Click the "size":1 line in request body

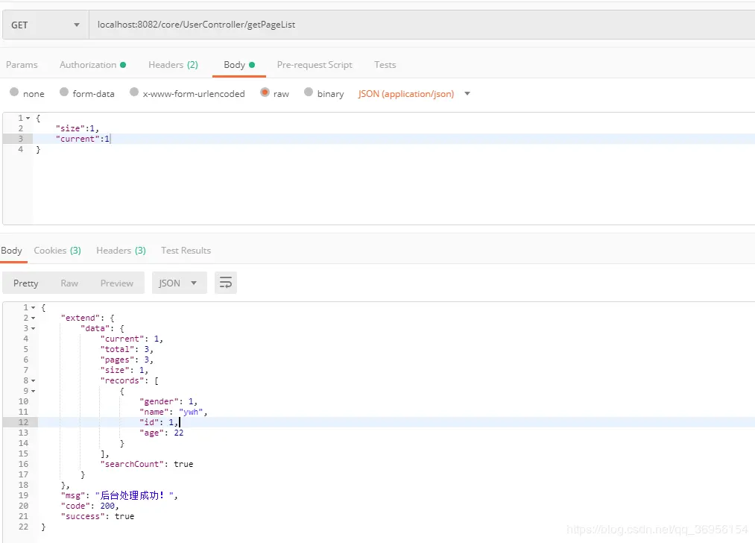(x=77, y=128)
